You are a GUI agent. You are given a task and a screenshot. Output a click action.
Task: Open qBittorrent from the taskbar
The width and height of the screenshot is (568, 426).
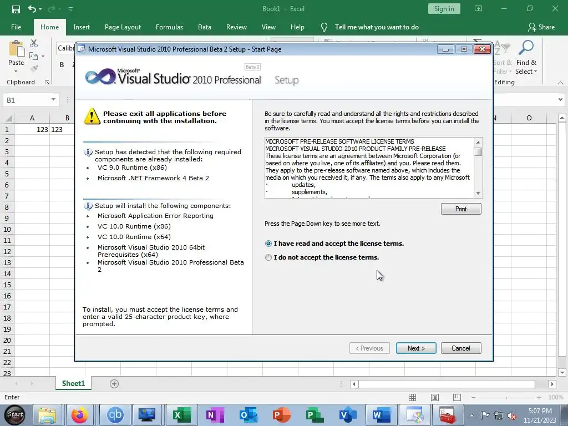115,415
